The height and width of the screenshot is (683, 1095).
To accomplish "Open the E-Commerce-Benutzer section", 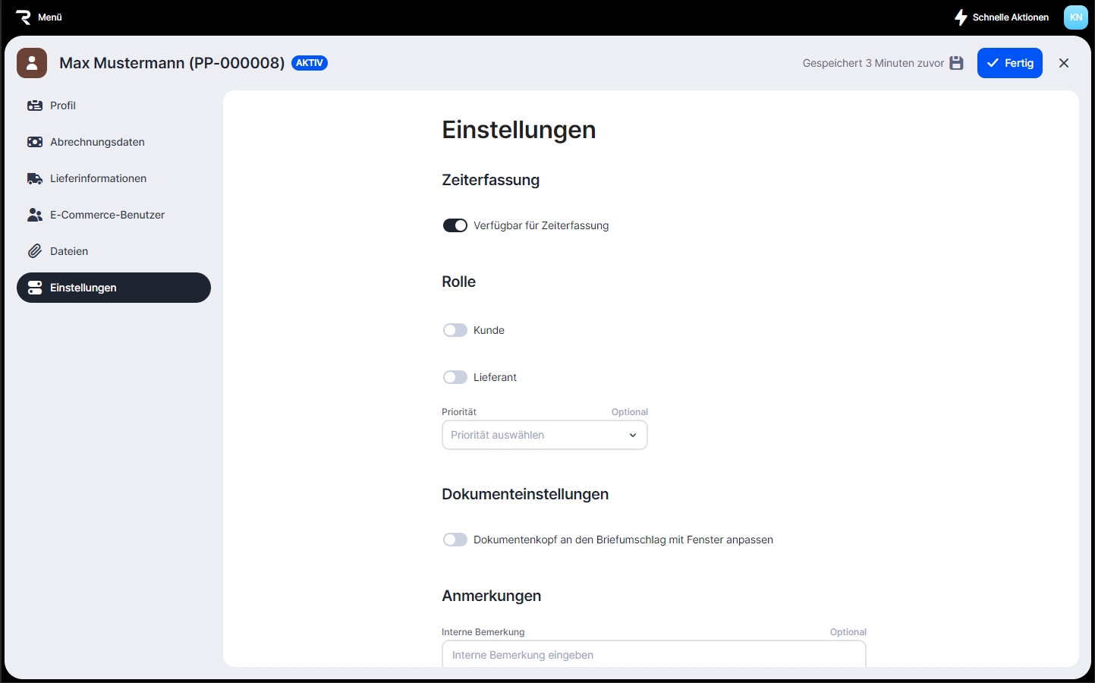I will click(x=107, y=215).
